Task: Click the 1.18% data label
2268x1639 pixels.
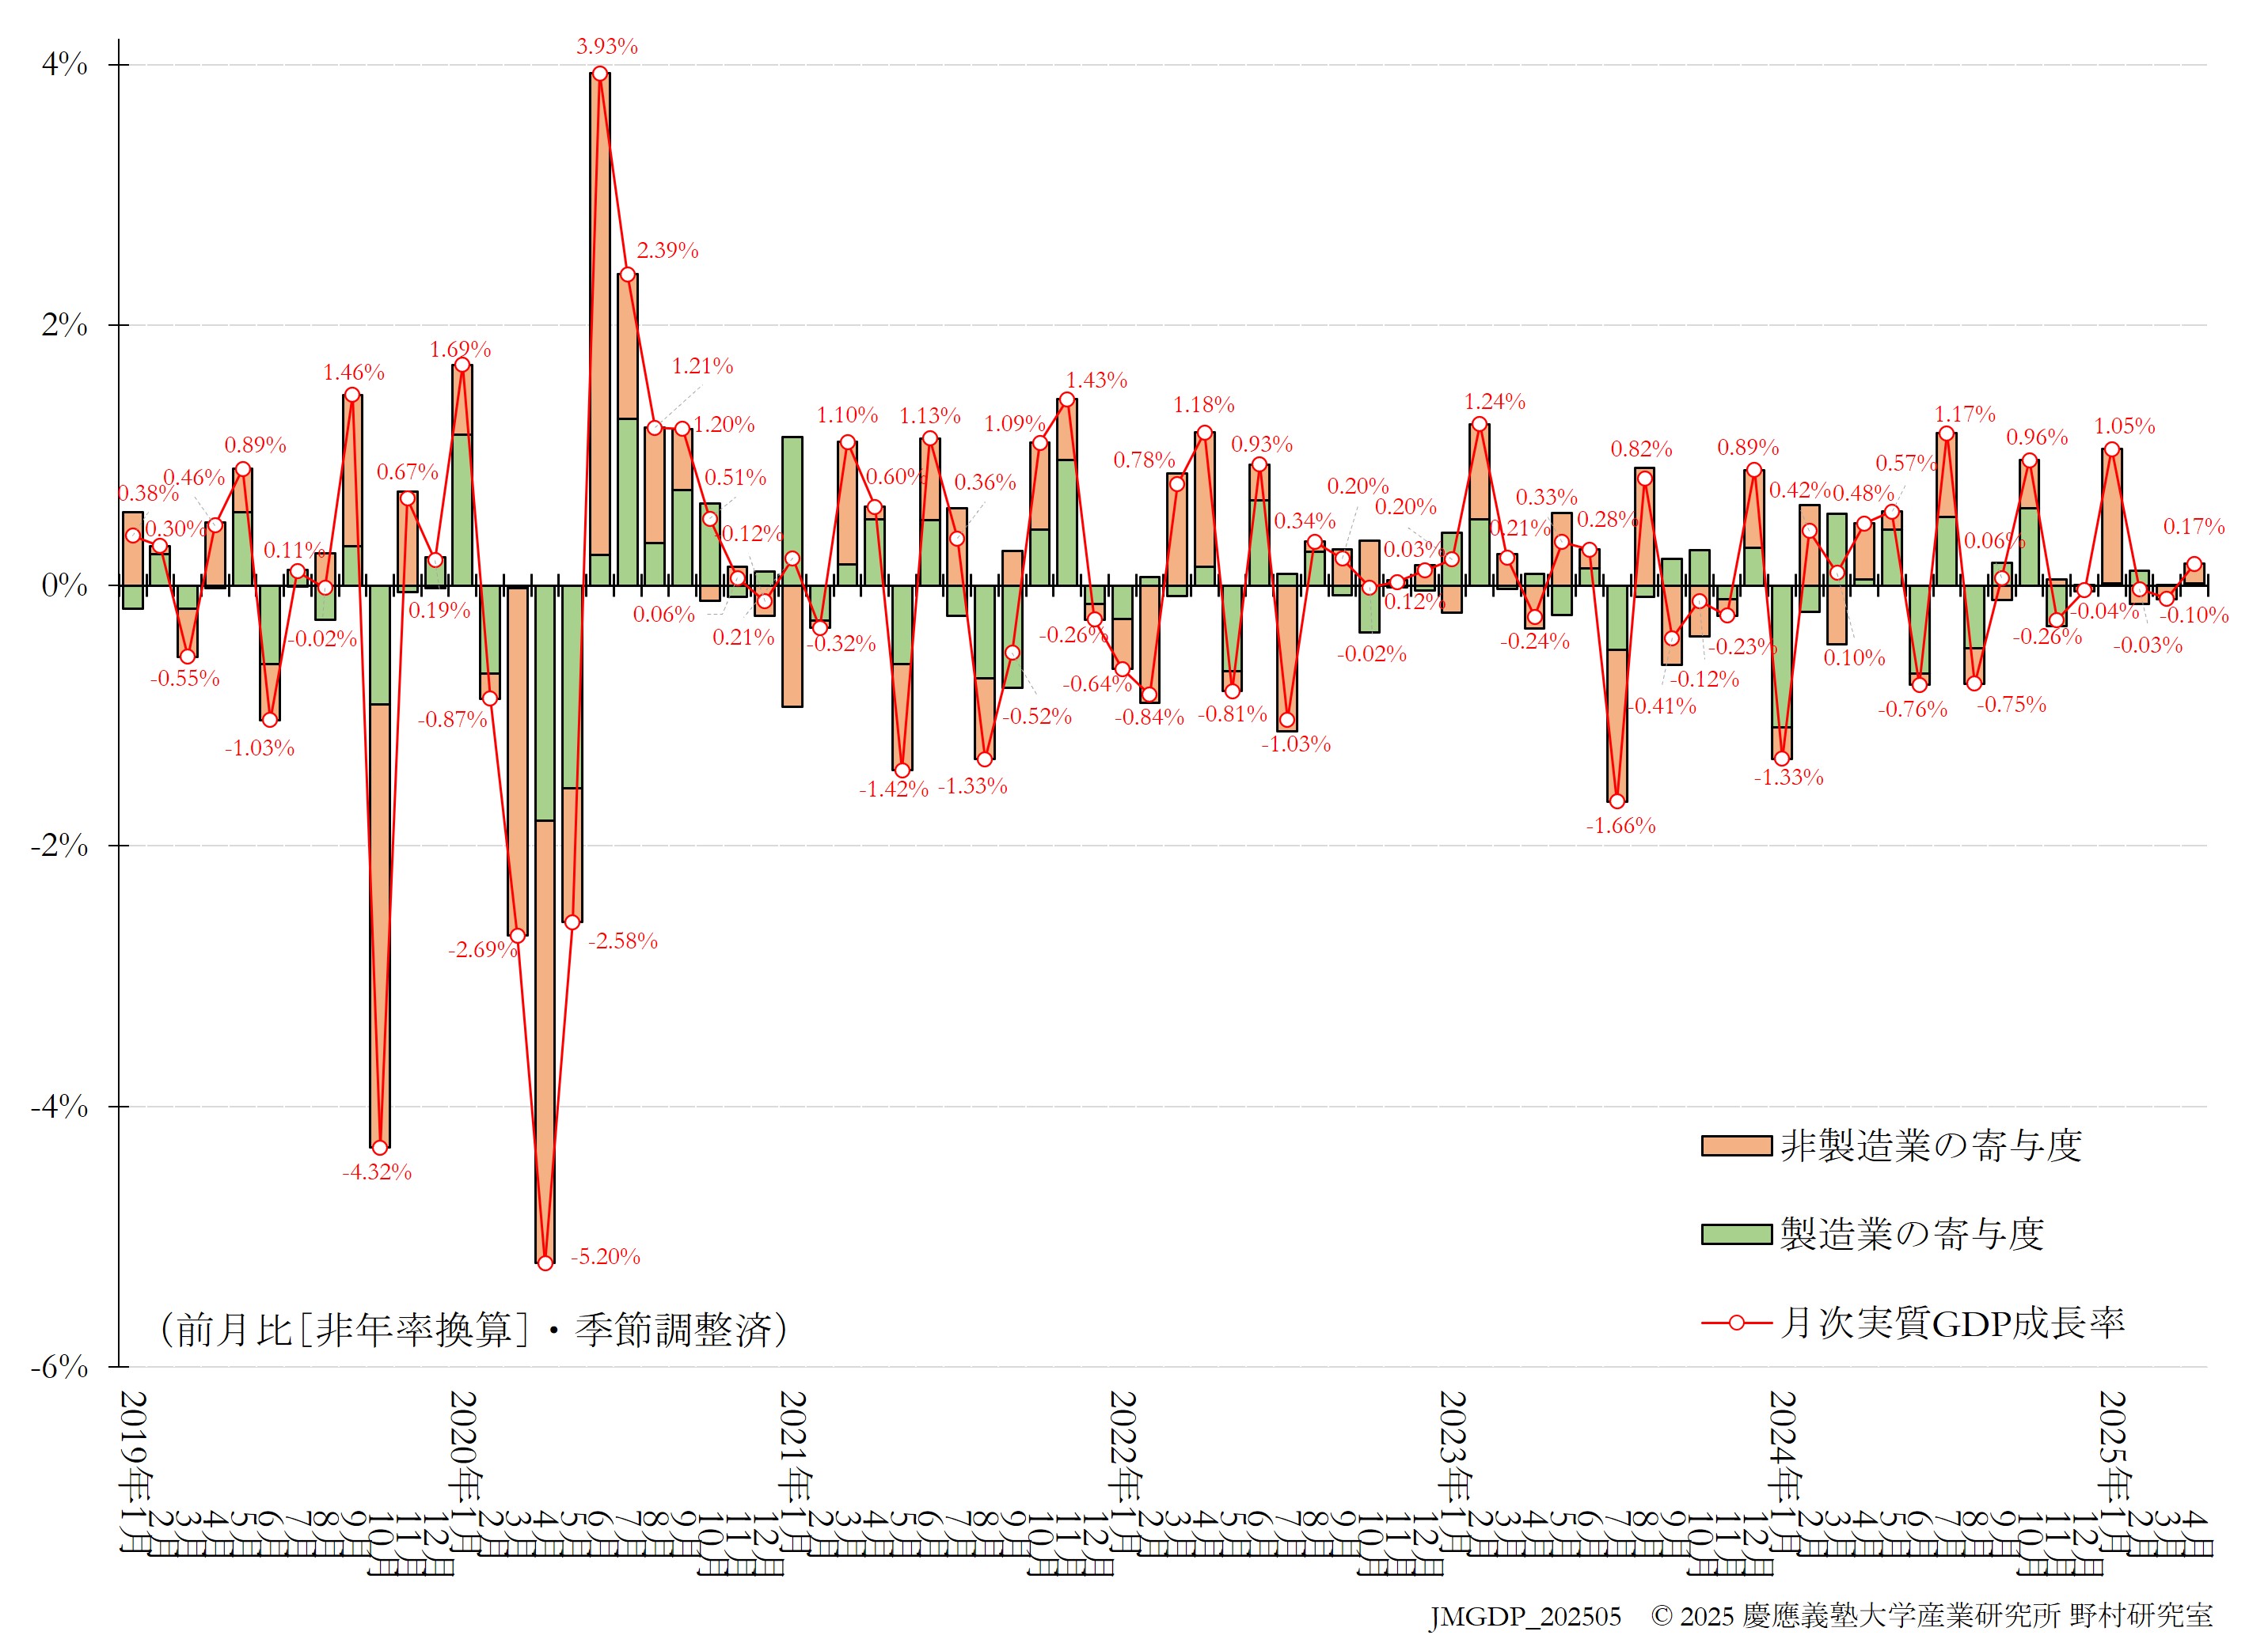Action: coord(1204,405)
